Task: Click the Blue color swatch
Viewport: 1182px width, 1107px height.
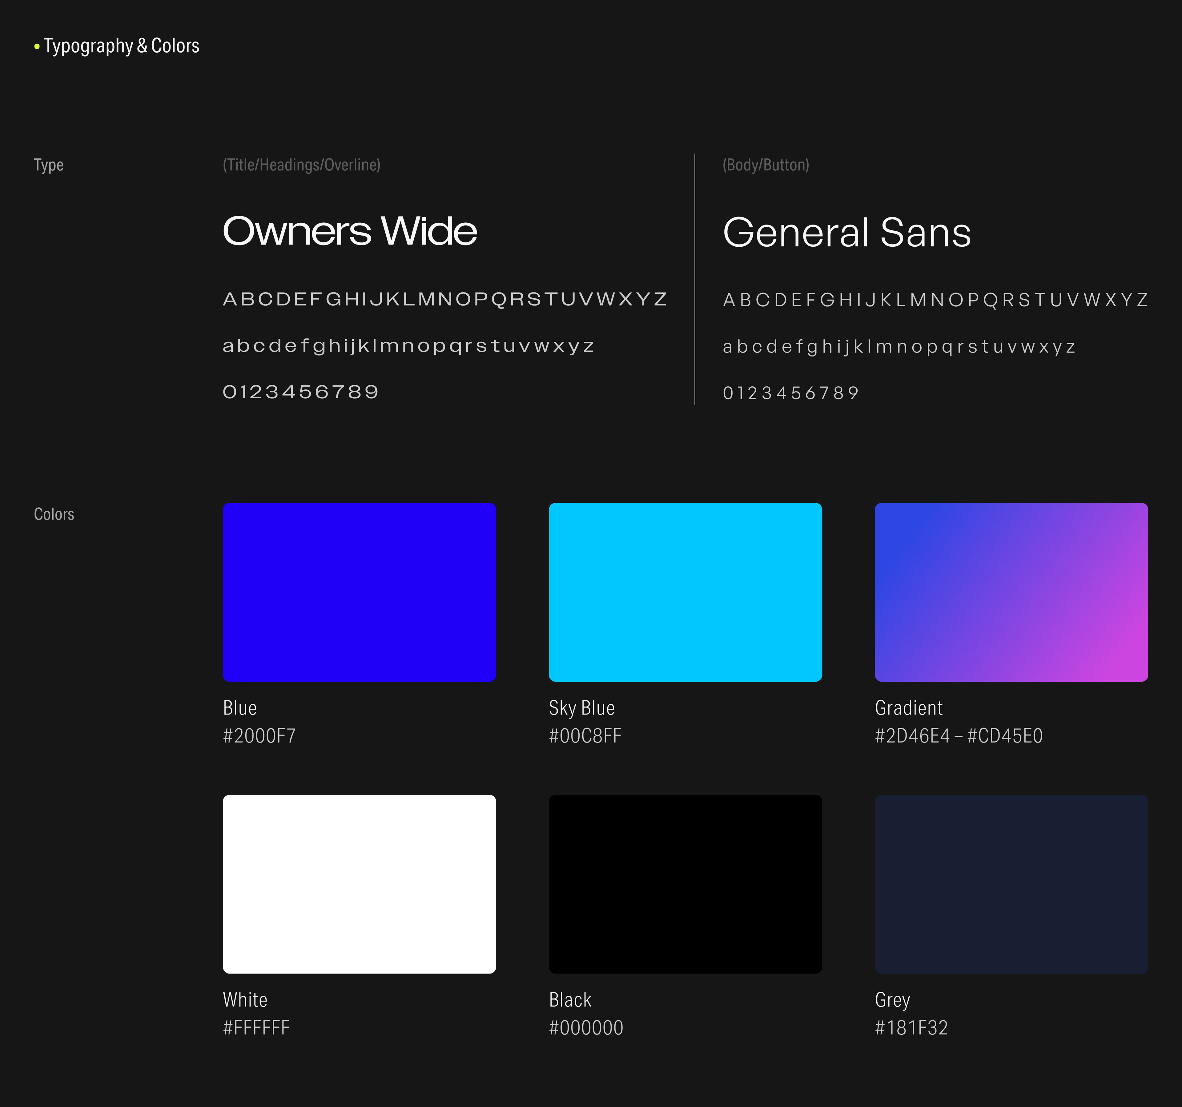Action: click(x=359, y=592)
